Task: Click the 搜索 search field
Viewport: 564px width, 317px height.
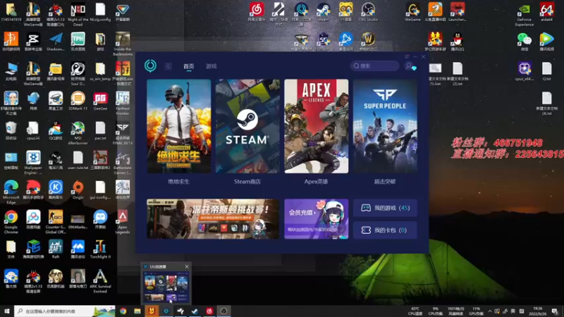Action: point(375,66)
